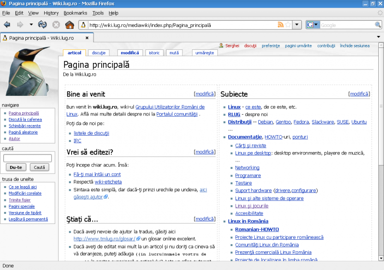Open Trimite fișier link
Viewport: 384px width, 270px height.
point(20,200)
